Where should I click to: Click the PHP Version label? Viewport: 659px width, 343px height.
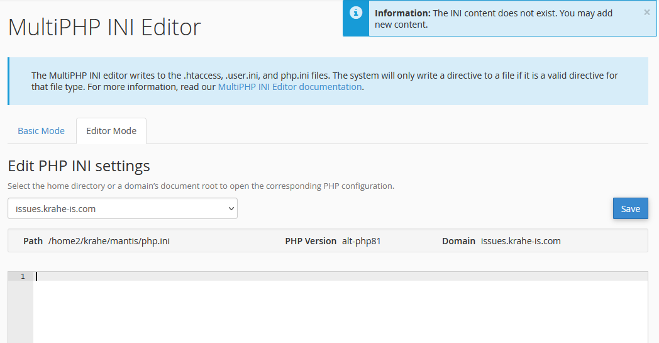point(311,241)
